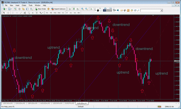Click the blue Earth globe icon
Image resolution: width=181 pixels, height=109 pixels.
click(118, 10)
